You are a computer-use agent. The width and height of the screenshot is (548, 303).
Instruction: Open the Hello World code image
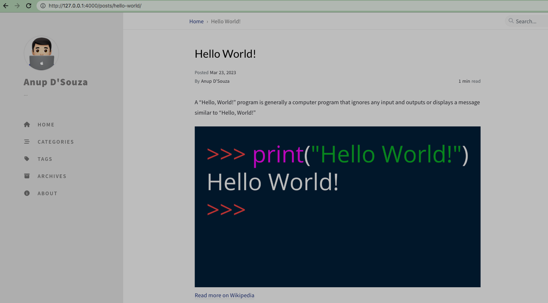coord(337,207)
